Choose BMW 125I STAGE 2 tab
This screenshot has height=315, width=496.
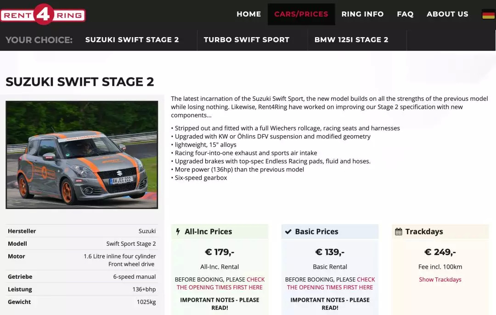tap(351, 40)
